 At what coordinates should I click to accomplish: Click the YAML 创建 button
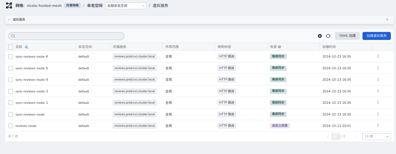click(x=347, y=36)
